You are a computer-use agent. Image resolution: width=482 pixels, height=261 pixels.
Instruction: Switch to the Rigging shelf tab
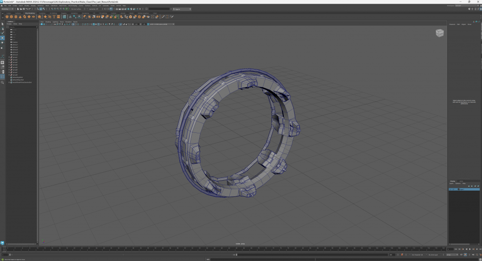[x=64, y=13]
